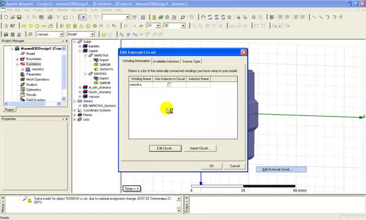This screenshot has height=220, width=366.
Task: Open the XY drawing plane dropdown
Action: (x=158, y=26)
